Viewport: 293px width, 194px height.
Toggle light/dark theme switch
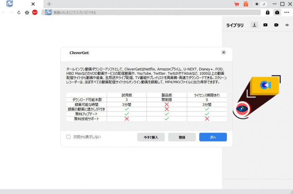pos(260,4)
